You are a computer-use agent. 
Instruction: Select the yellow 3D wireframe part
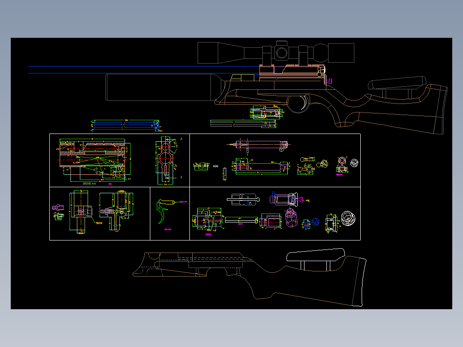click(323, 163)
